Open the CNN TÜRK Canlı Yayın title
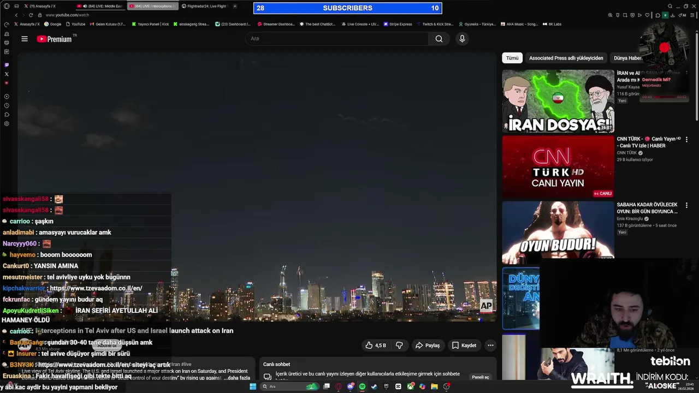The width and height of the screenshot is (699, 393). (x=649, y=142)
